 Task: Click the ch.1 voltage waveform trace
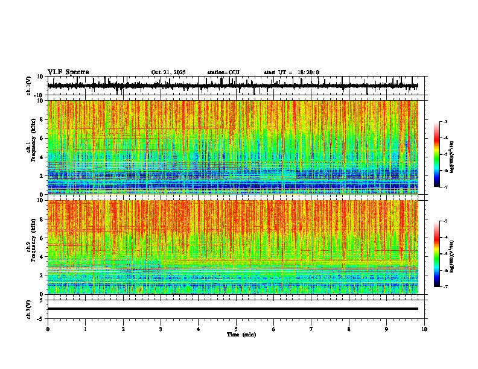coord(232,86)
